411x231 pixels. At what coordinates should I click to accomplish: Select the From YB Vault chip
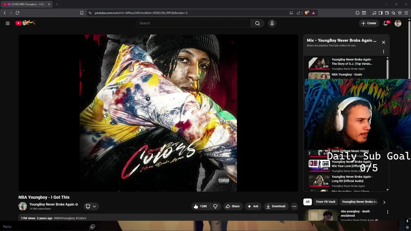click(326, 202)
